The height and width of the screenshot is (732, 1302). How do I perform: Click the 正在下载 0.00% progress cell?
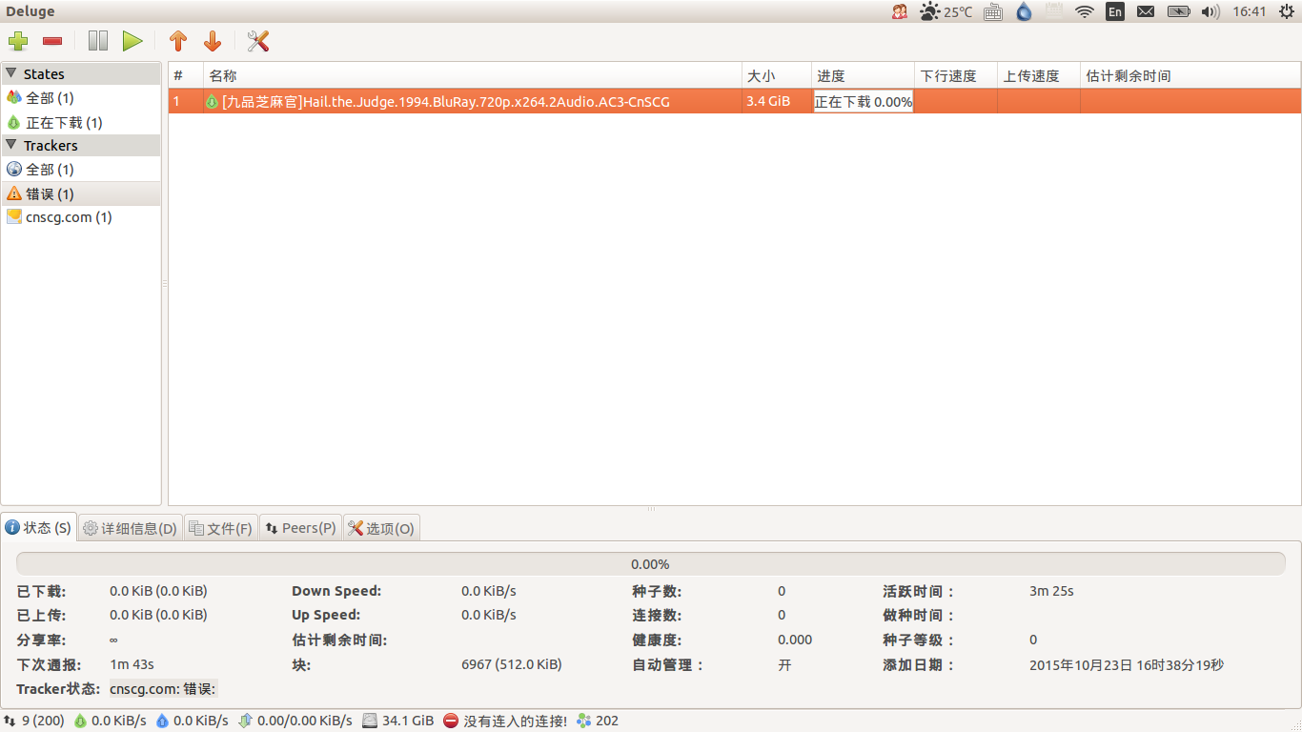(864, 101)
